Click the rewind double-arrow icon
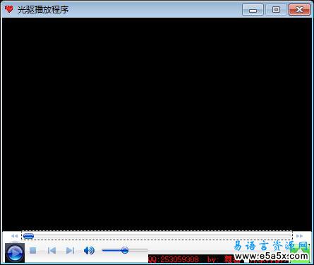This screenshot has width=314, height=265. [x=14, y=236]
